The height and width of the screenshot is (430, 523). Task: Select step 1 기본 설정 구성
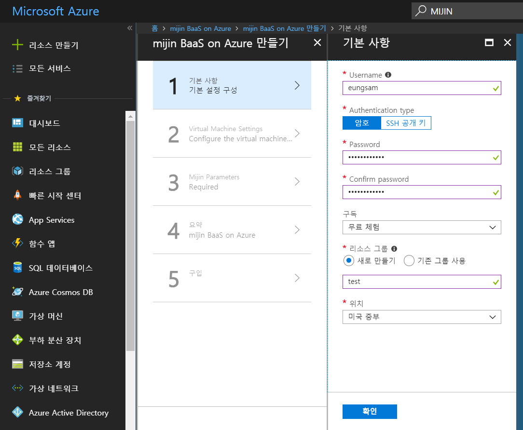pos(232,85)
